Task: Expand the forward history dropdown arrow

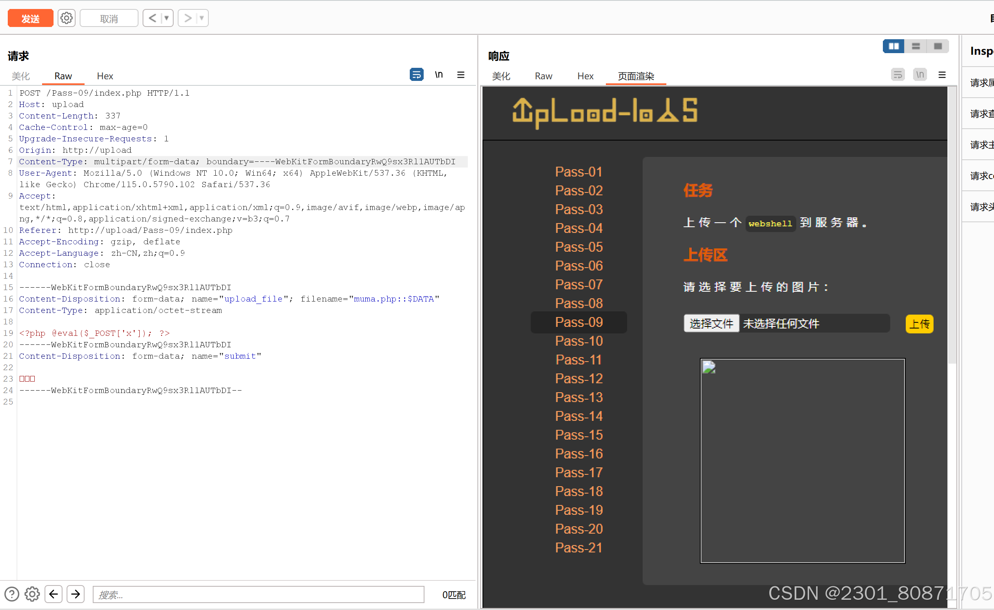Action: point(202,18)
